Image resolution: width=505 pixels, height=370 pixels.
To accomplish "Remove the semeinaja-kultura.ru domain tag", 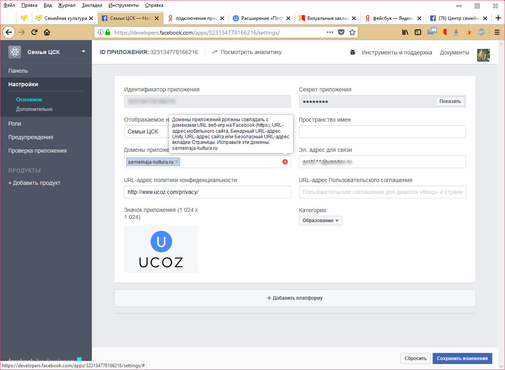I will (177, 162).
